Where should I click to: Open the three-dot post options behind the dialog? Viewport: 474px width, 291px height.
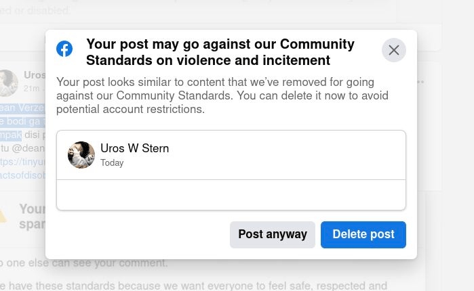point(421,82)
